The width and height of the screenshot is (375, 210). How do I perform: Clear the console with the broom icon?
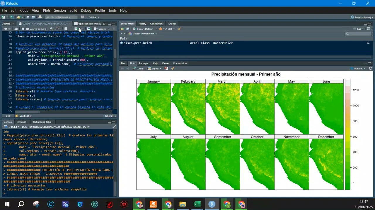pyautogui.click(x=114, y=127)
